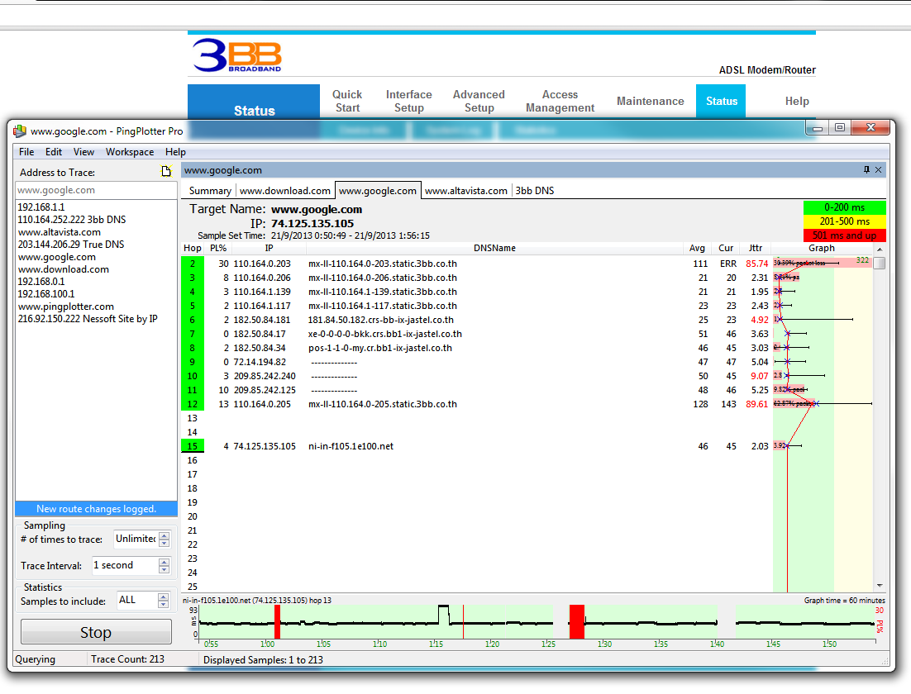
Task: Click the Hop column header
Action: [193, 248]
